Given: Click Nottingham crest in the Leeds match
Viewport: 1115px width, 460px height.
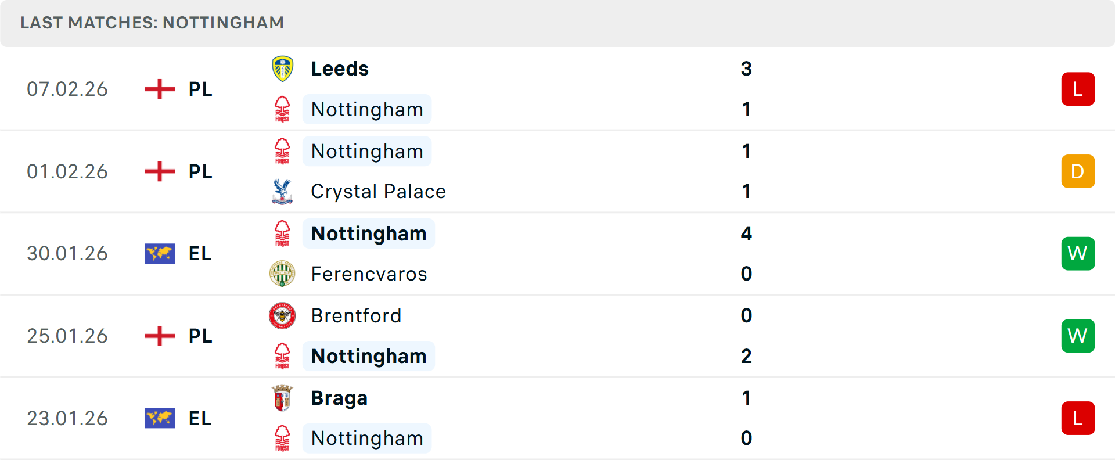Looking at the screenshot, I should [x=282, y=109].
